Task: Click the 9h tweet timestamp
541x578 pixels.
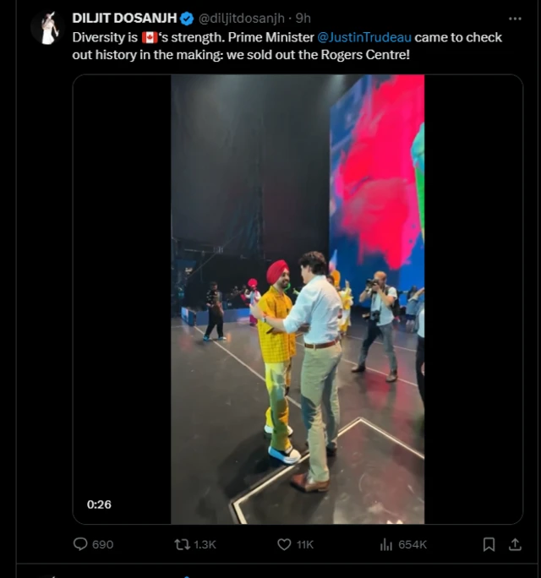Action: tap(303, 19)
